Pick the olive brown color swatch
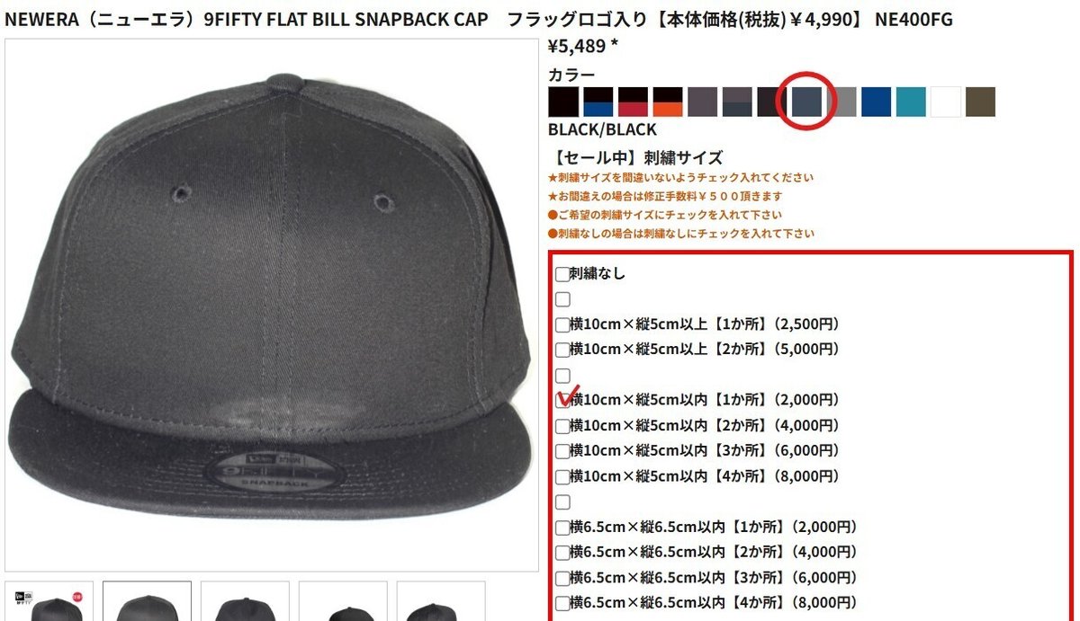 click(x=981, y=102)
